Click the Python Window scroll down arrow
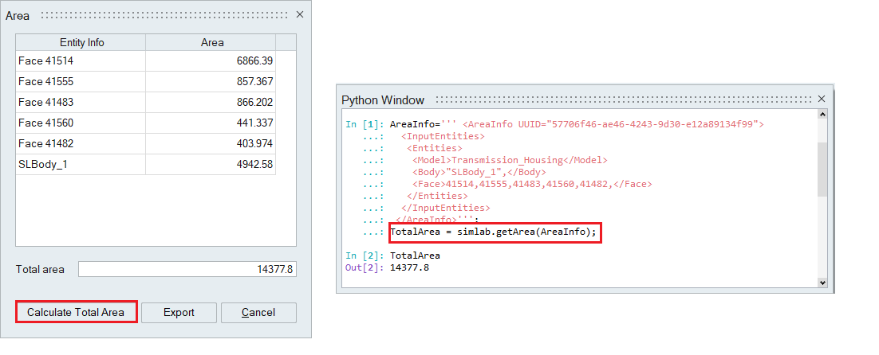The width and height of the screenshot is (879, 355). pyautogui.click(x=822, y=282)
